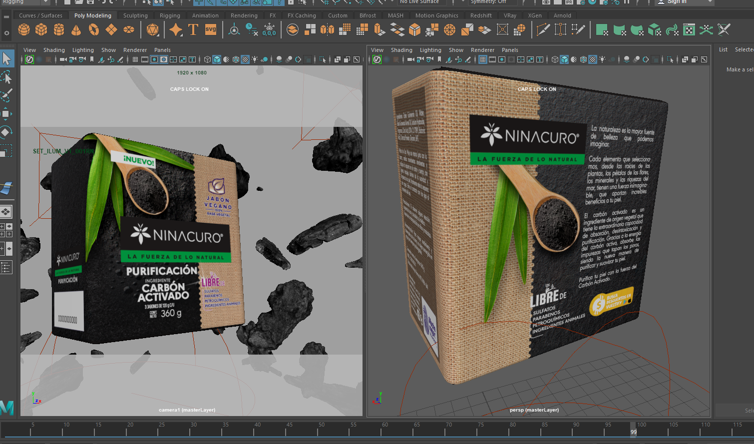Viewport: 754px width, 444px height.
Task: Create a polygon sphere from the shelf
Action: click(x=23, y=30)
